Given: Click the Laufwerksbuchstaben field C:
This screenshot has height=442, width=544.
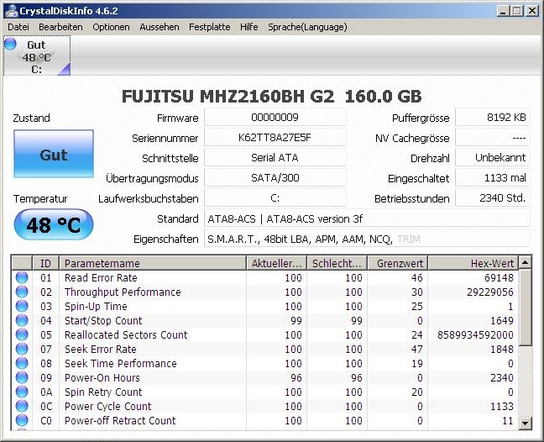Looking at the screenshot, I should (x=275, y=198).
